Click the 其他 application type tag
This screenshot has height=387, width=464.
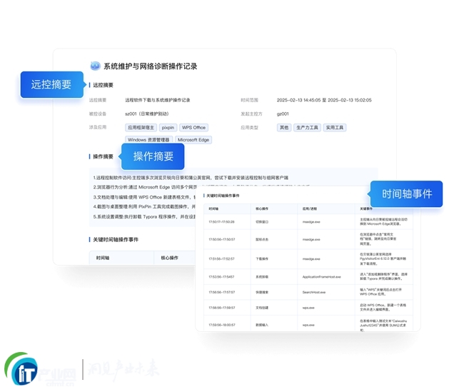(284, 128)
